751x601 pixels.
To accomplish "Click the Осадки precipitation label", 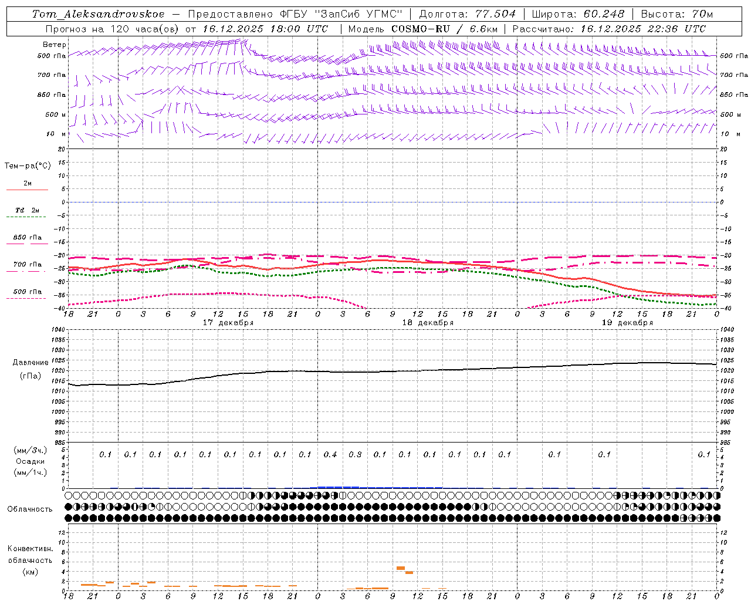I will pyautogui.click(x=31, y=461).
